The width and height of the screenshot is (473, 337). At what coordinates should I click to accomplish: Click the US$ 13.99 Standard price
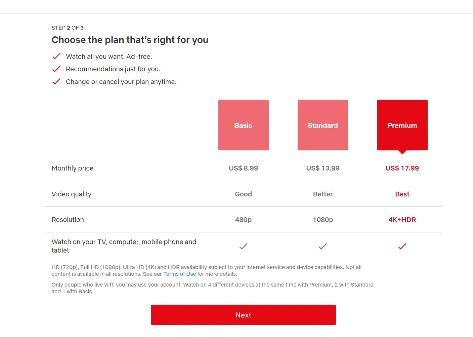pos(322,168)
